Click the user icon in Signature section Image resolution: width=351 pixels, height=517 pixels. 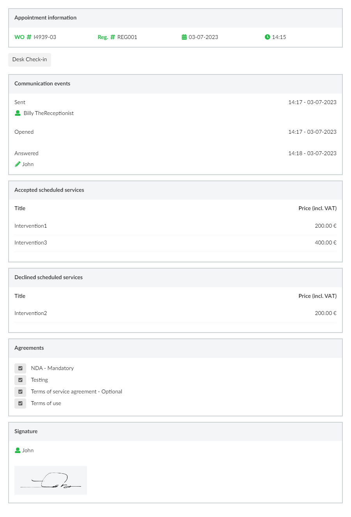18,450
